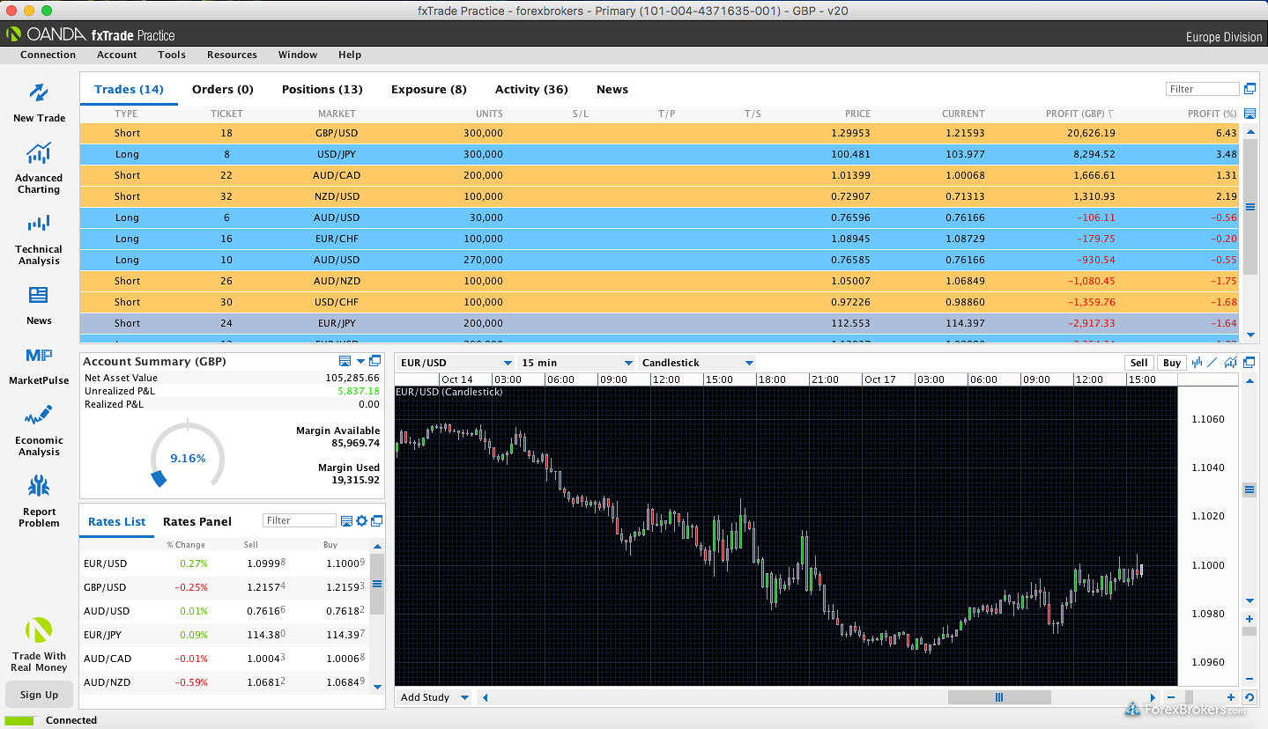
Task: Pop out the Account Summary panel
Action: [375, 361]
